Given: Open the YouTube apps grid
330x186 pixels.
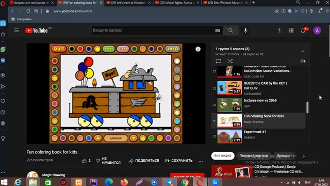Looking at the screenshot, I should (291, 30).
